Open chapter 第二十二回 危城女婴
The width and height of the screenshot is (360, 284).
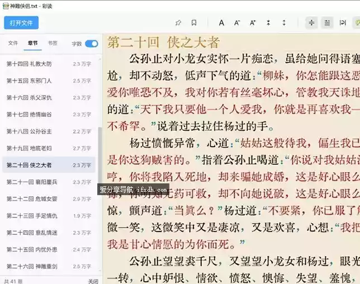pos(49,199)
